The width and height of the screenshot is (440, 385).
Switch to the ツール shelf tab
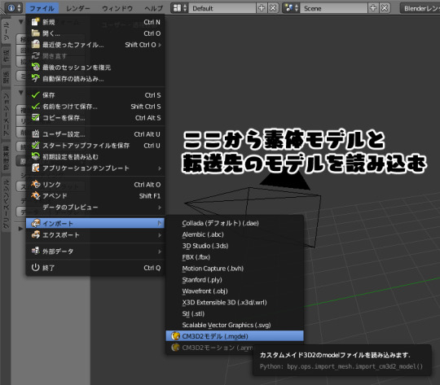[x=6, y=31]
